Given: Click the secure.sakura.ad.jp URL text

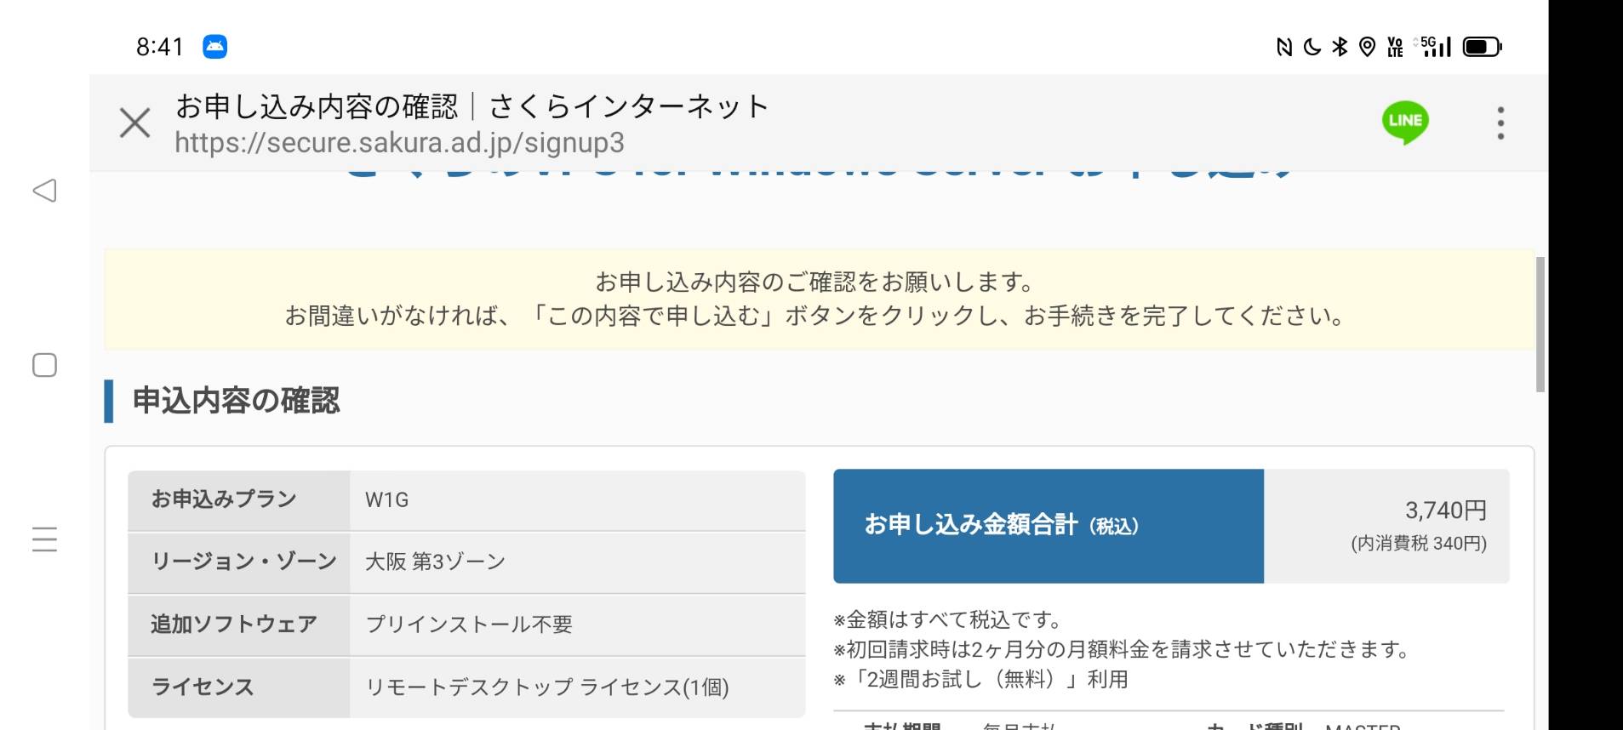Looking at the screenshot, I should (399, 142).
